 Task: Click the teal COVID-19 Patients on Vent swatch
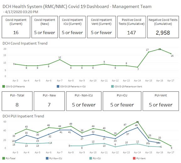tap(112, 87)
